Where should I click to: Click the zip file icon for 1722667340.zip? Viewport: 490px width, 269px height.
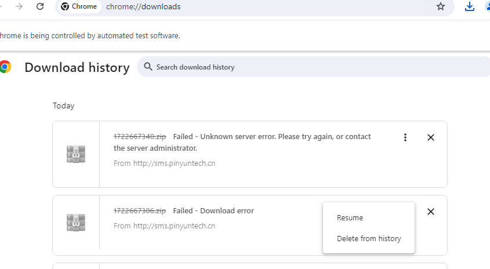[76, 154]
